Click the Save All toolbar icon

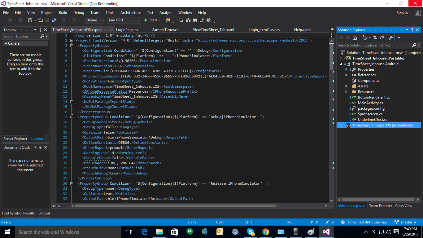(54, 20)
